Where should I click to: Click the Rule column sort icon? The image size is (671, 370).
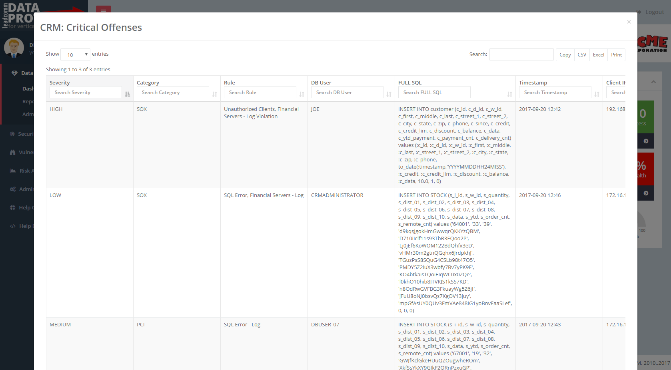tap(302, 94)
